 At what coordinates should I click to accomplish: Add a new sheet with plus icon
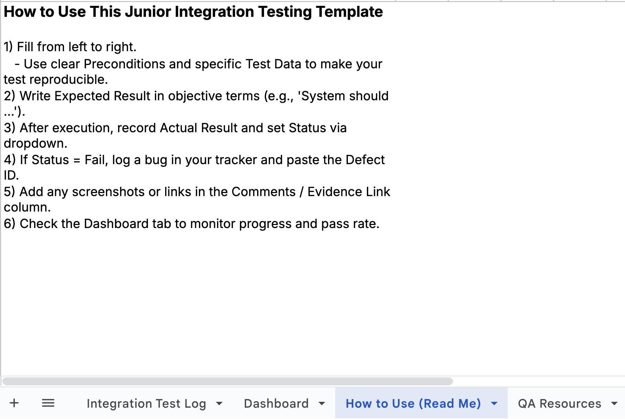[x=14, y=403]
